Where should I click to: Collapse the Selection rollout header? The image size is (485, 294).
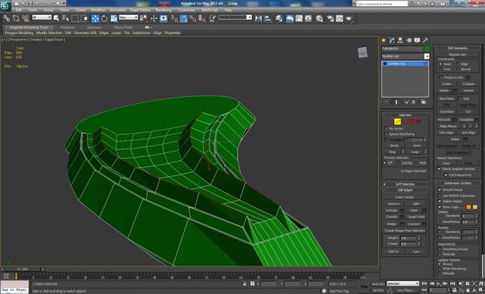405,115
